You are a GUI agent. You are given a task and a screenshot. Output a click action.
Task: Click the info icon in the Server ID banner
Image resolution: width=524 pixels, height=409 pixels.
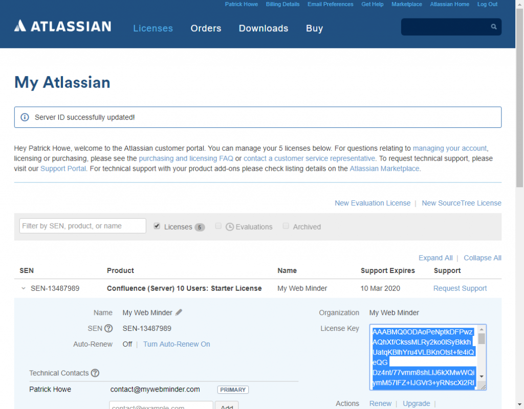tap(25, 117)
